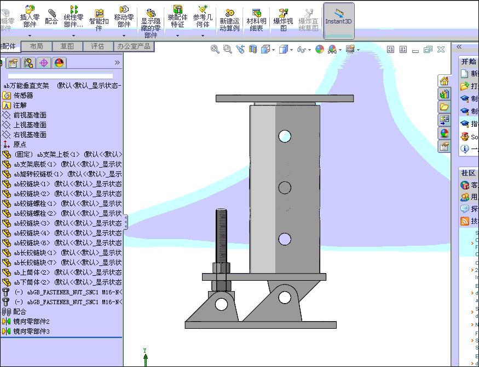Screen dimensions: 479x367
Task: Select the 注解 tree item
Action: (20, 105)
